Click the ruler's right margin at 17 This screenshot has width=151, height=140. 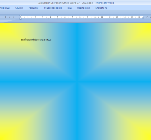(x=147, y=17)
